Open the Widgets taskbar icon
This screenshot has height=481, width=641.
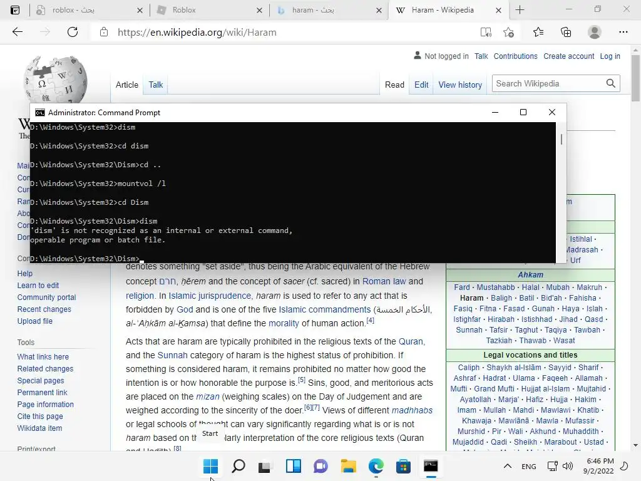coord(294,466)
